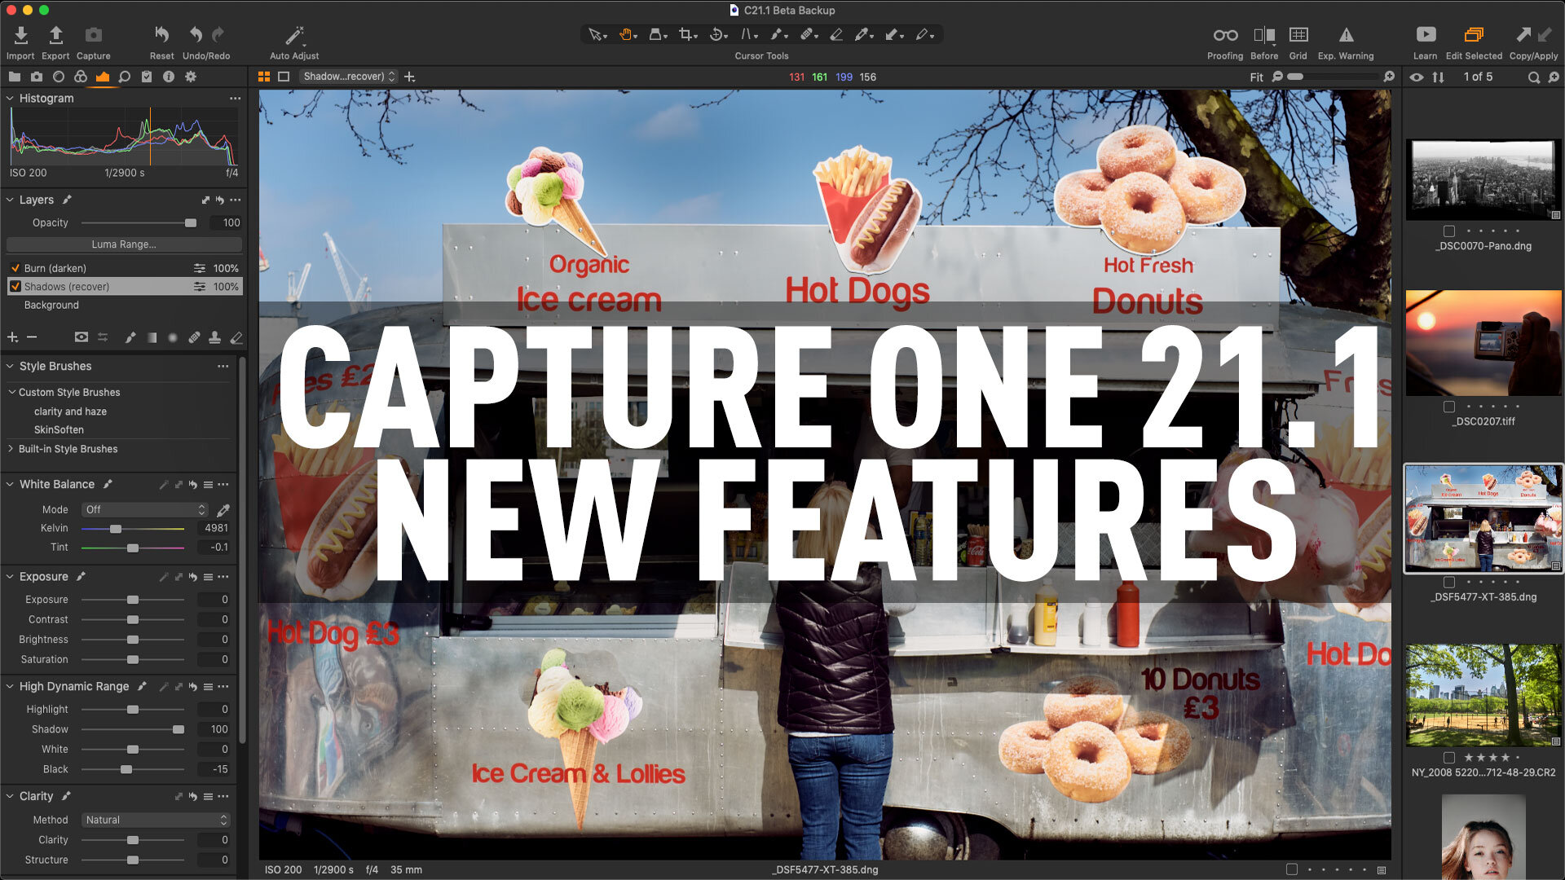Toggle Edit Selected variants icon
Screen dimensions: 1565x880
1474,35
